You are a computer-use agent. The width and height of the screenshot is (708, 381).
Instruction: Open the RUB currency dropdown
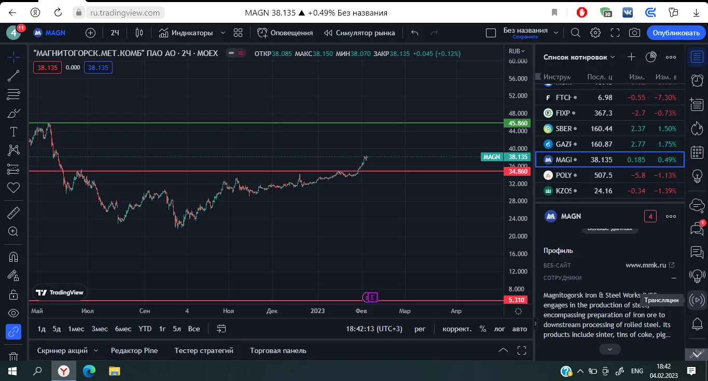(517, 51)
